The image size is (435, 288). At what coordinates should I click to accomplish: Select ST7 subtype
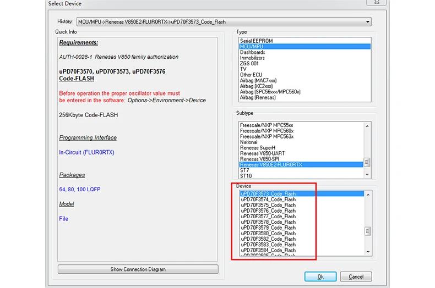[301, 170]
